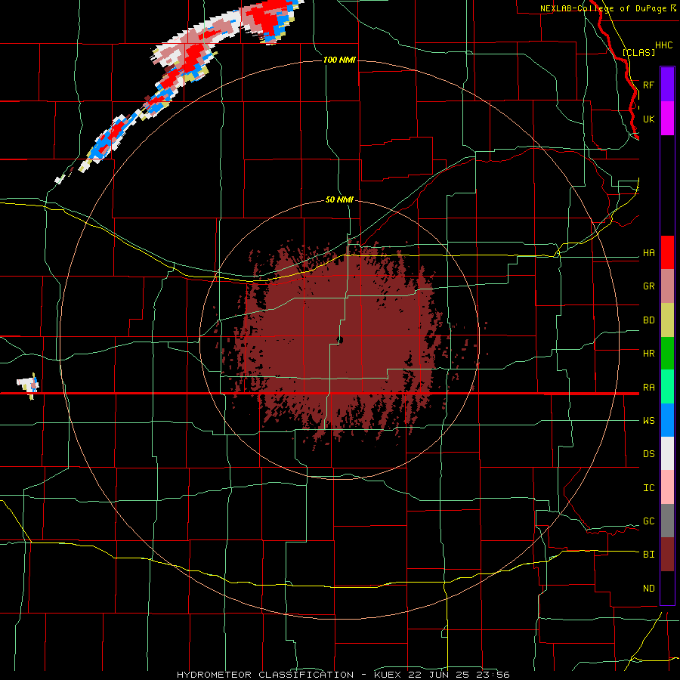Click the red HA color swatch
Viewport: 680px width, 680px height.
tap(667, 252)
